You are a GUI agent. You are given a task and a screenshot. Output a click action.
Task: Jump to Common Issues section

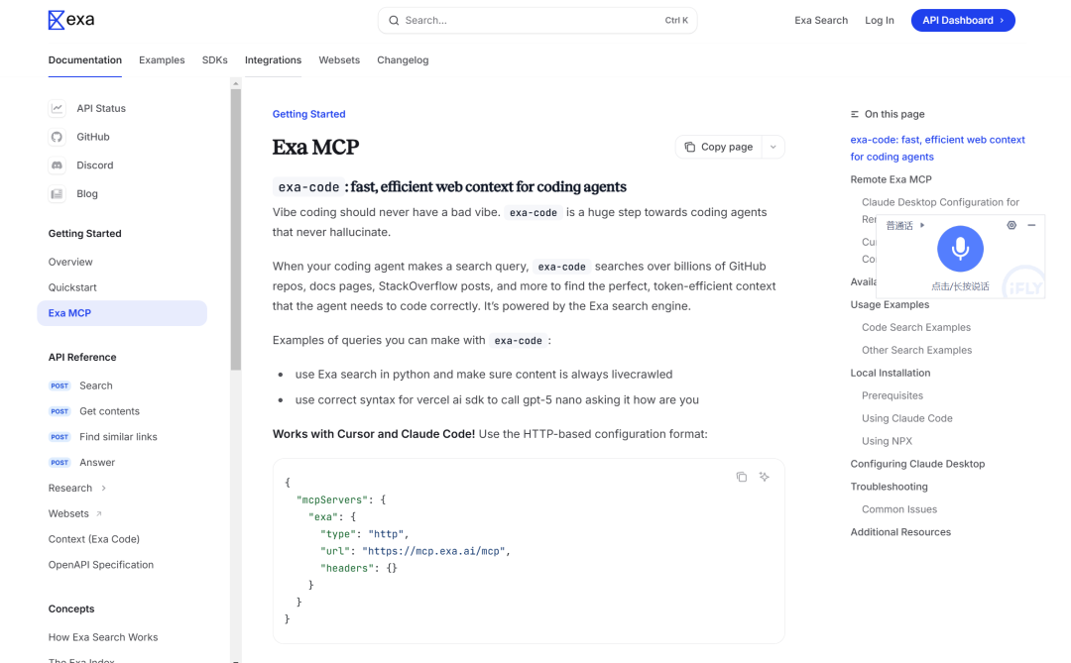coord(898,509)
